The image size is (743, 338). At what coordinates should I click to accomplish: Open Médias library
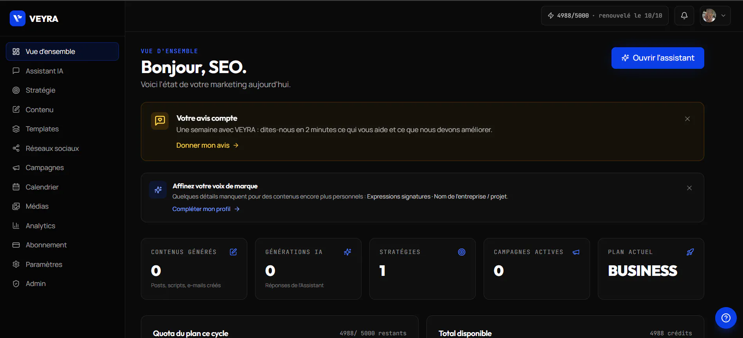pyautogui.click(x=62, y=206)
